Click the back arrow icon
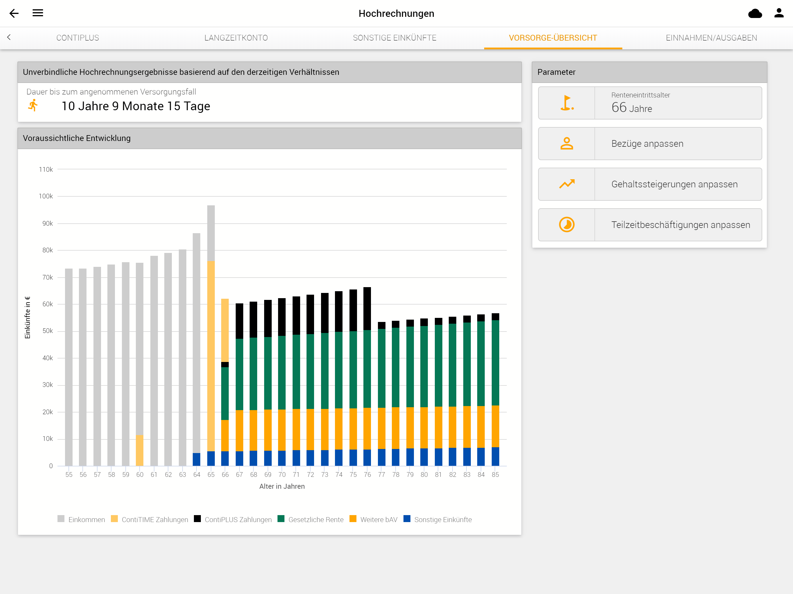 14,13
